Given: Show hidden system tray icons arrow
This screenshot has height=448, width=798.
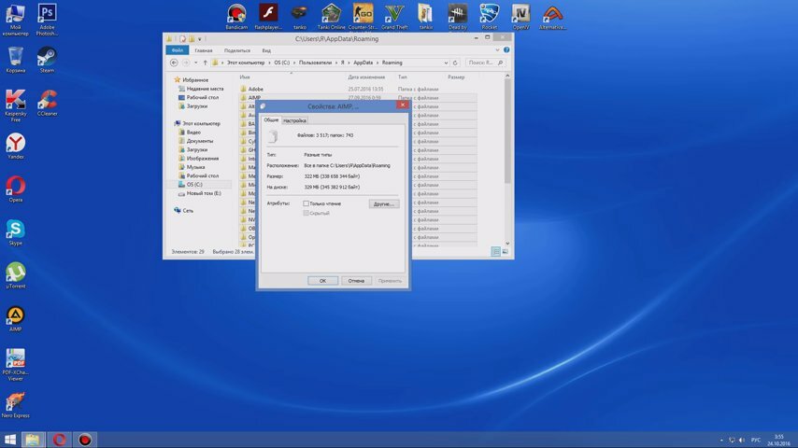Looking at the screenshot, I should 721,440.
